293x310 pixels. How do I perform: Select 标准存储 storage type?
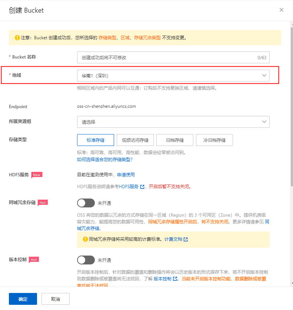click(x=96, y=140)
